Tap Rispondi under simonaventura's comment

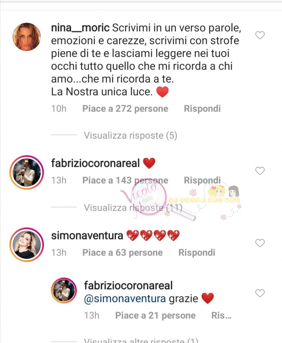pyautogui.click(x=197, y=253)
